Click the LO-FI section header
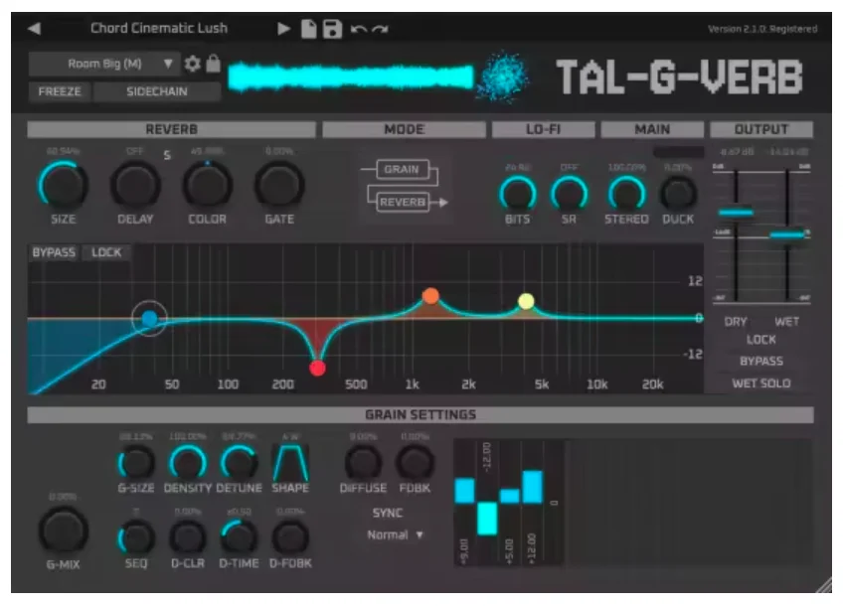 pyautogui.click(x=543, y=129)
